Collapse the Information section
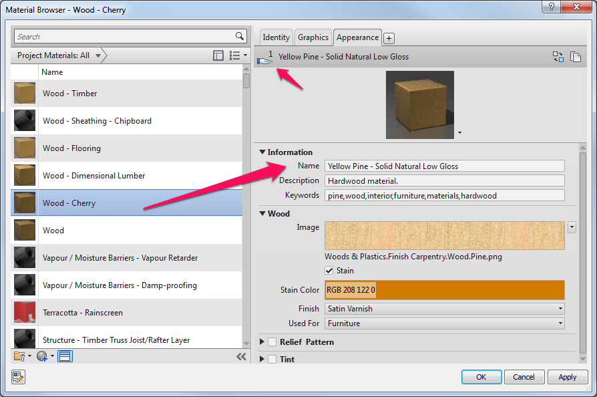This screenshot has height=397, width=597. coord(262,152)
